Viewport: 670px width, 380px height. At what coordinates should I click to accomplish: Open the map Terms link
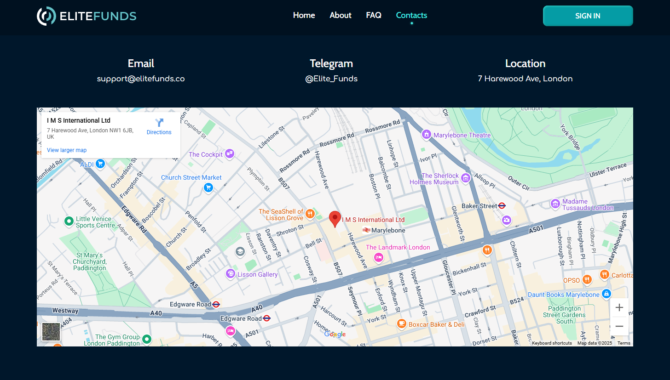624,343
